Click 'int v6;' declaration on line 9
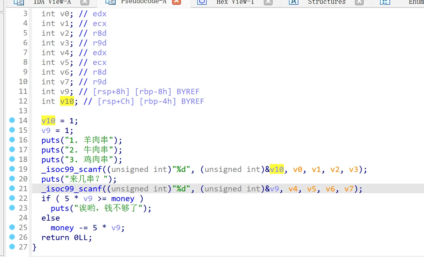Screen dimensions: 424x257 [x=58, y=72]
